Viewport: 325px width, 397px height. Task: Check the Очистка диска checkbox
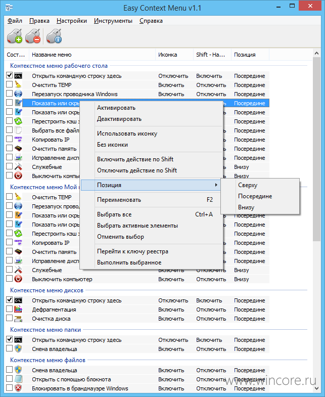coord(10,318)
